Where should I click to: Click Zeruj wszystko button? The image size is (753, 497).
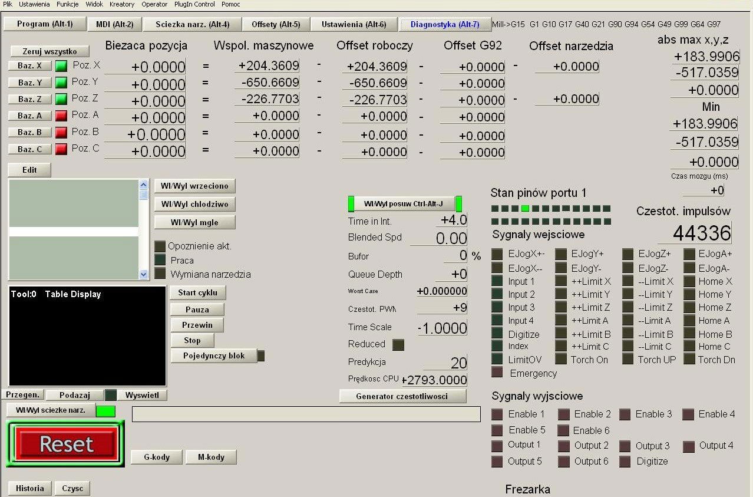click(49, 51)
